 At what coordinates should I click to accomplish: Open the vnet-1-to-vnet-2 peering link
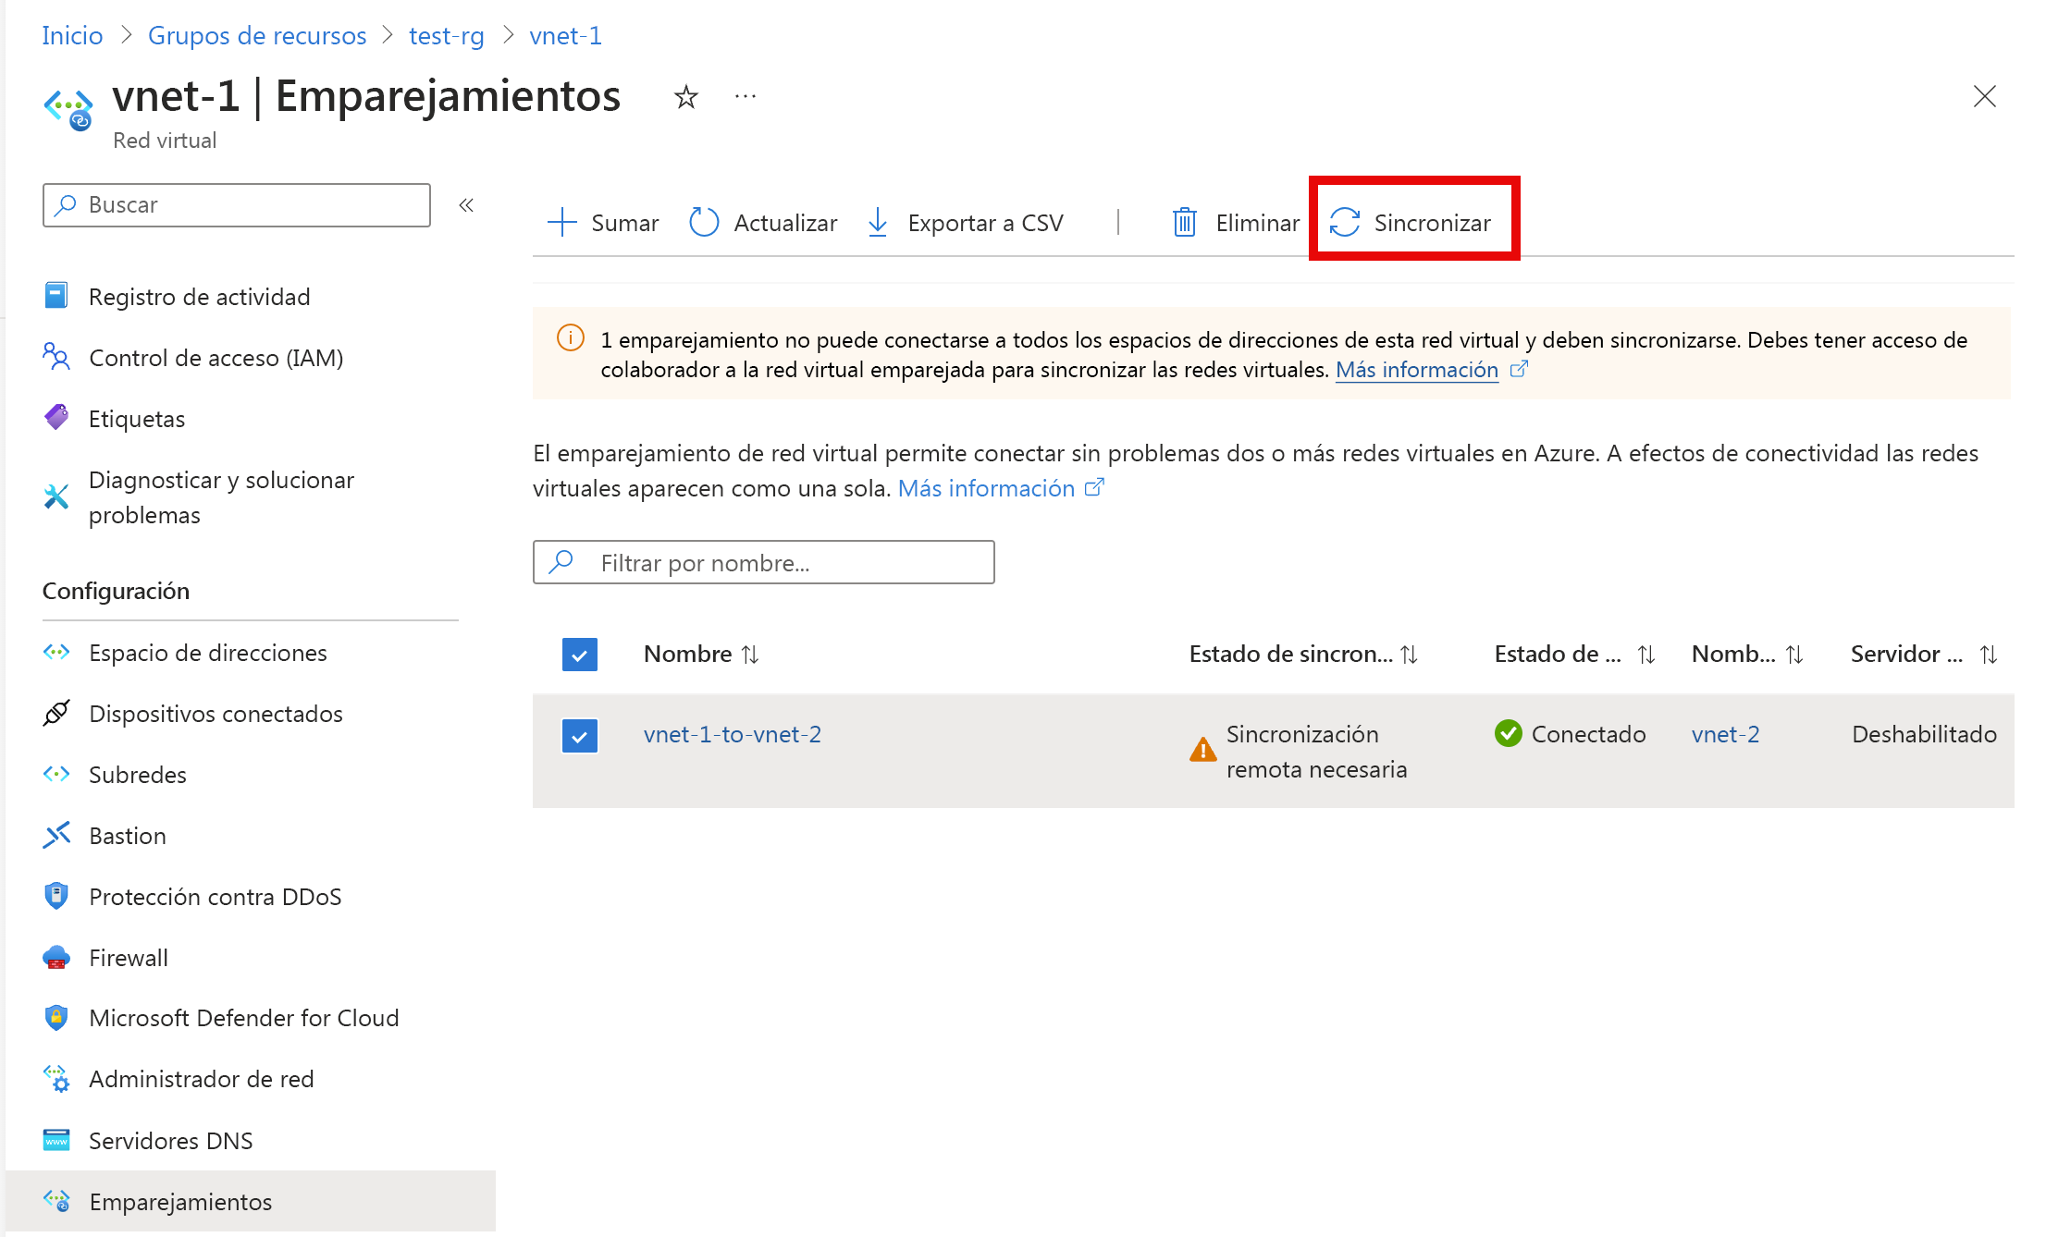(x=732, y=733)
